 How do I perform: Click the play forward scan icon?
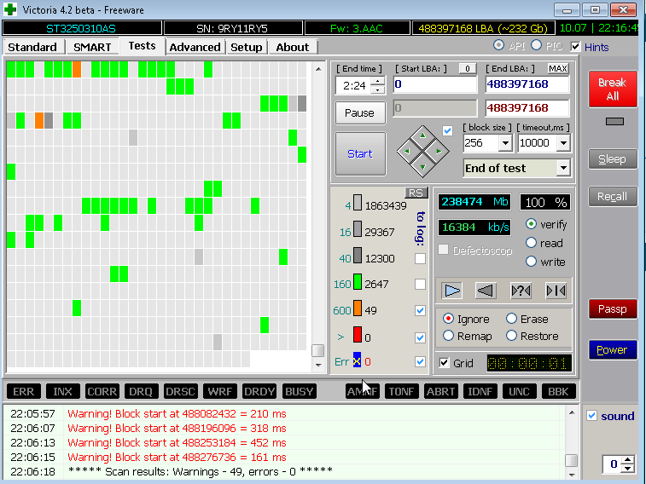(x=452, y=291)
